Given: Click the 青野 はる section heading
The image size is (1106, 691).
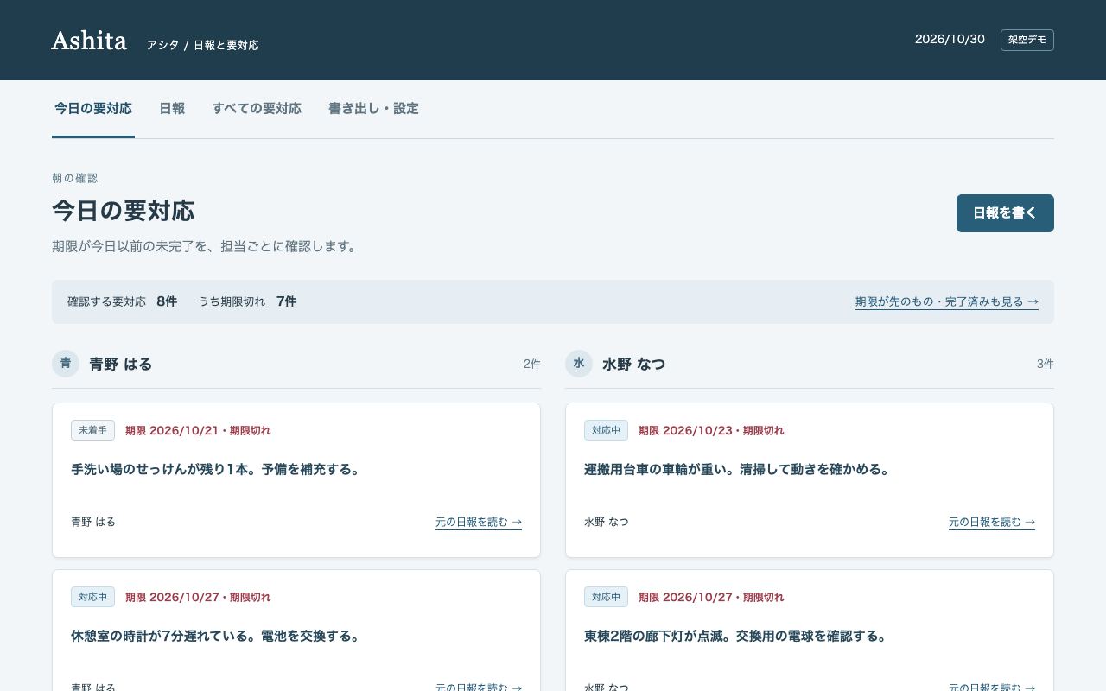Looking at the screenshot, I should pyautogui.click(x=121, y=365).
